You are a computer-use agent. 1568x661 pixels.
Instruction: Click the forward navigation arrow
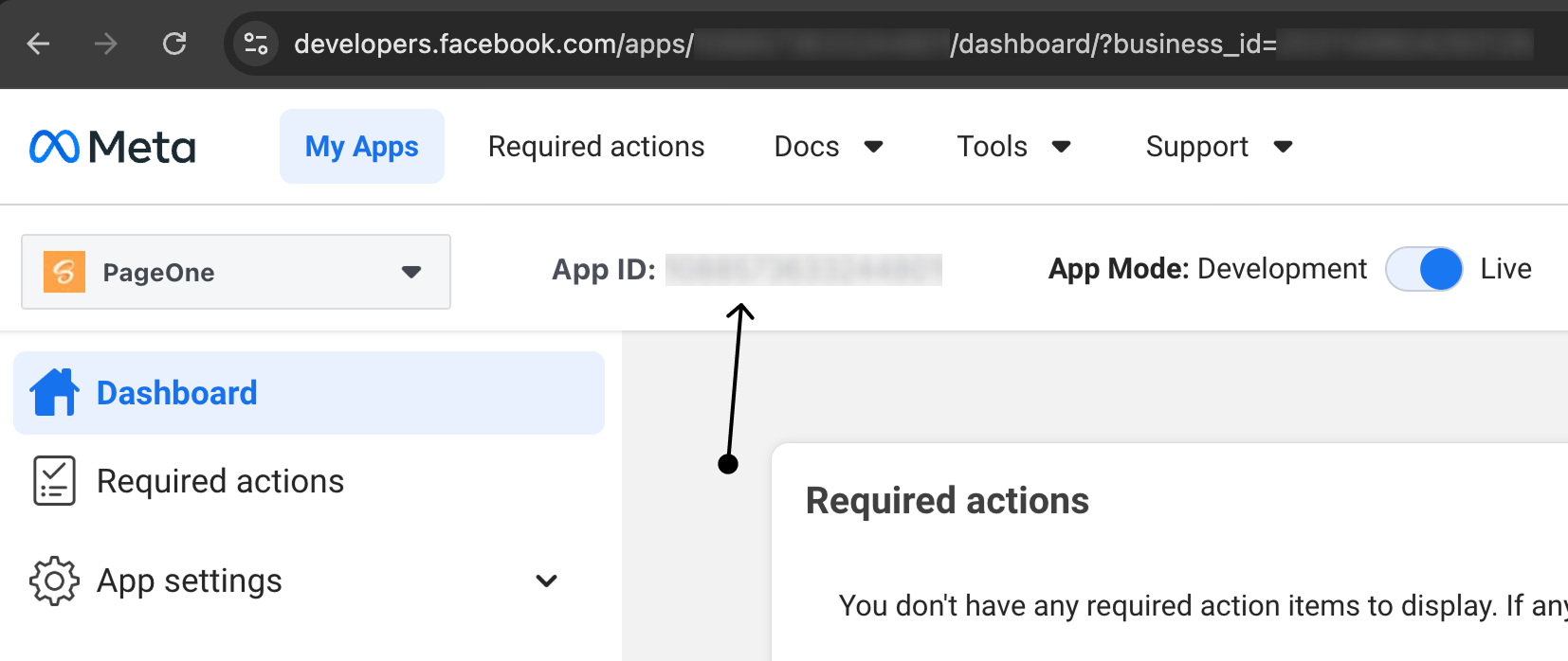point(106,44)
